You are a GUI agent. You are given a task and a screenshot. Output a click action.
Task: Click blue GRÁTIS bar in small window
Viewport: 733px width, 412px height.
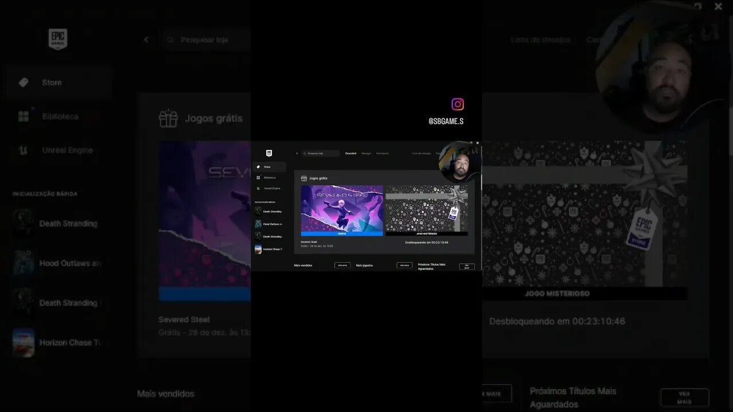(x=342, y=233)
